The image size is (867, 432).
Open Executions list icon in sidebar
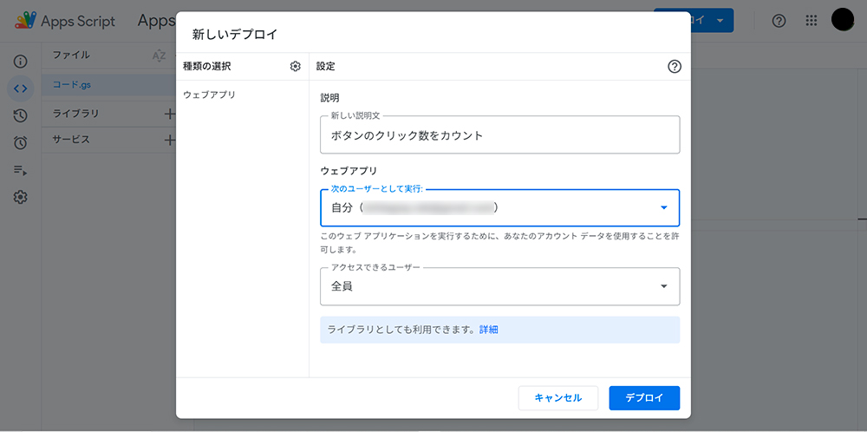pyautogui.click(x=20, y=170)
